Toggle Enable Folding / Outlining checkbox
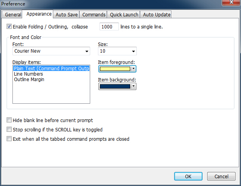241x186 pixels. pyautogui.click(x=9, y=27)
